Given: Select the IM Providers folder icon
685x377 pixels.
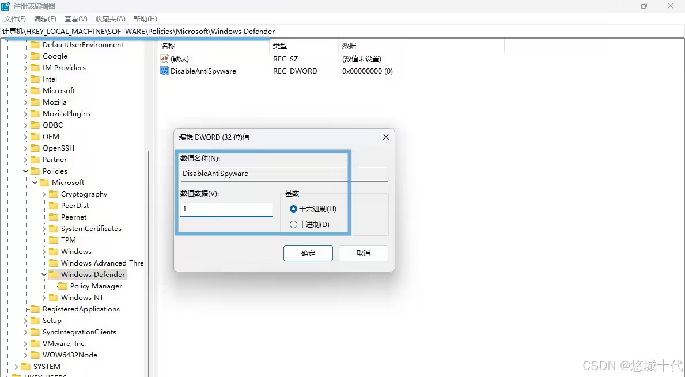Looking at the screenshot, I should (x=35, y=68).
